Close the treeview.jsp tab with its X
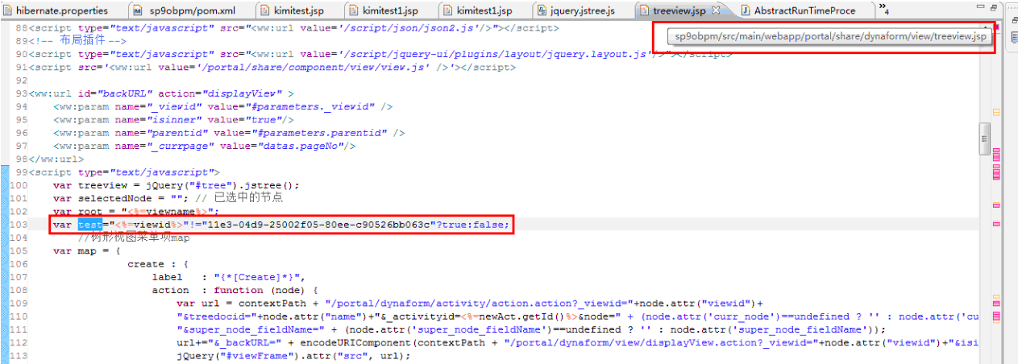The width and height of the screenshot is (1018, 364). 717,10
